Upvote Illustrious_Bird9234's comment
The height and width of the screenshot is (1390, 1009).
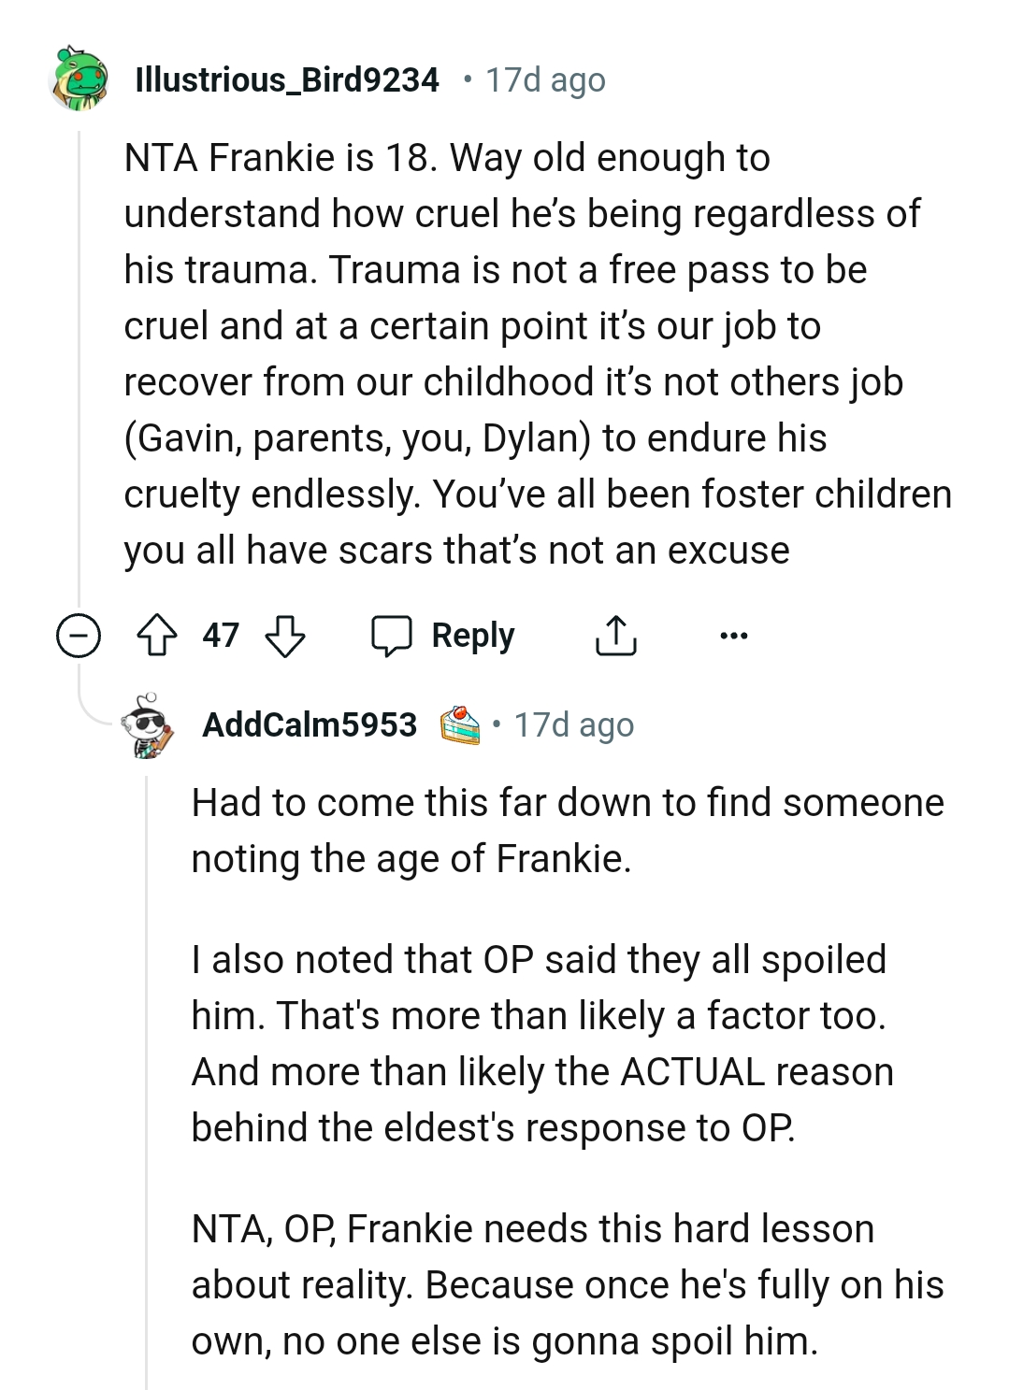[157, 637]
